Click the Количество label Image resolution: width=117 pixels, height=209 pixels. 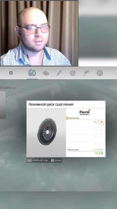(x=73, y=118)
